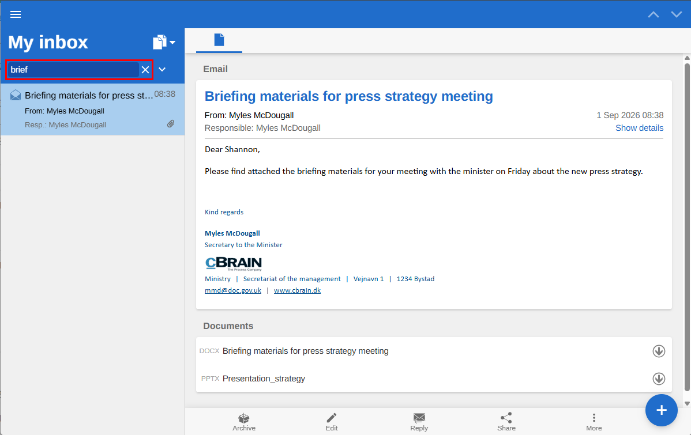Click the 'My inbox' heading
Image resolution: width=691 pixels, height=435 pixels.
[48, 42]
